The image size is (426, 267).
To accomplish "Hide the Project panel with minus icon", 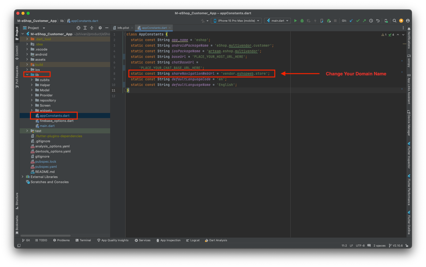I will click(107, 28).
